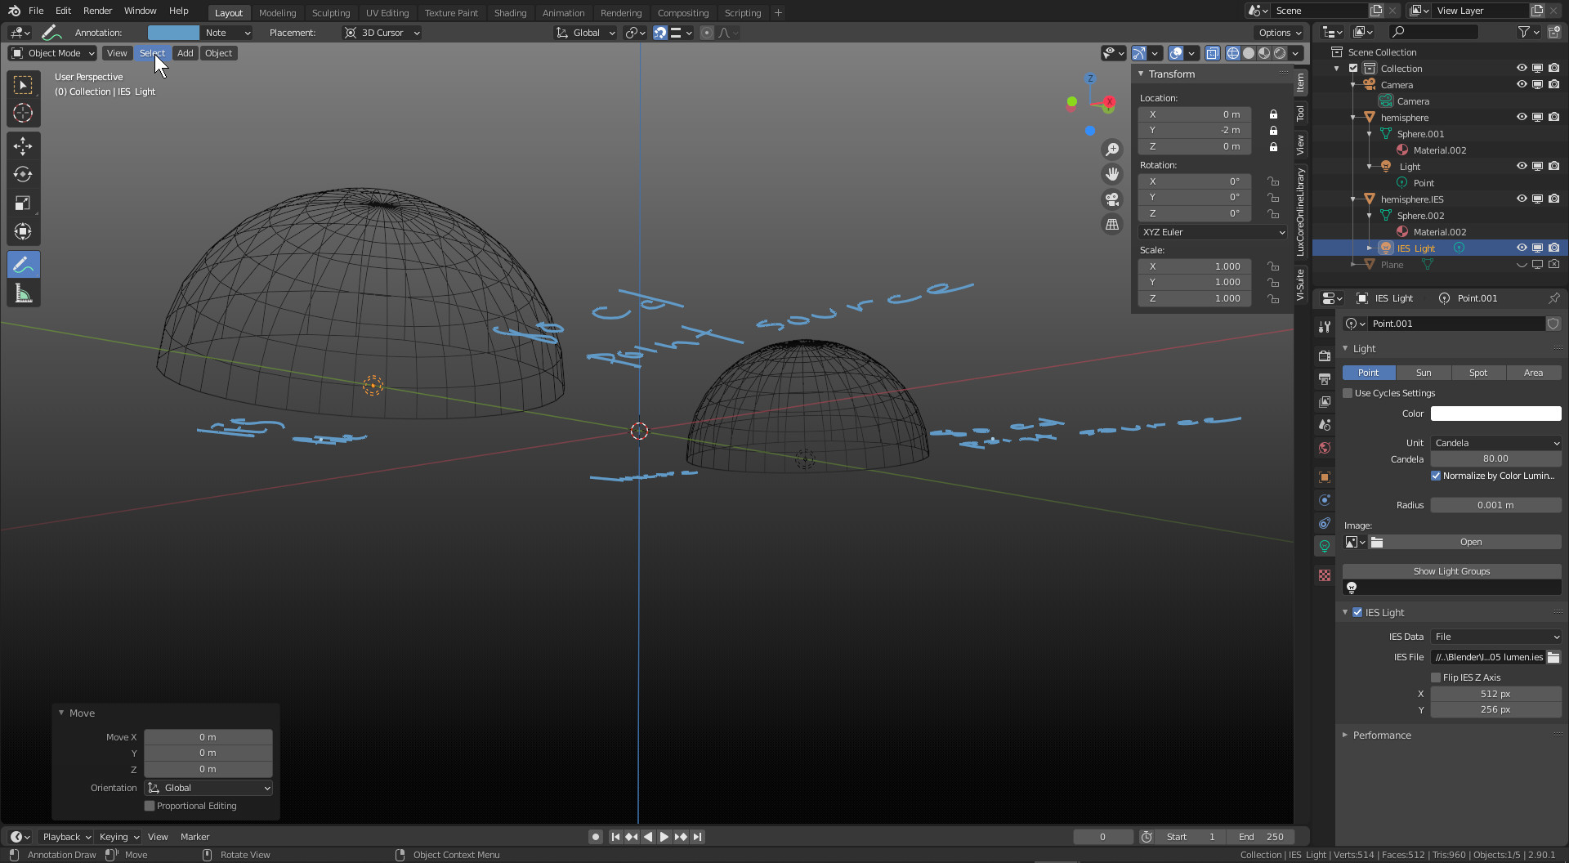Expand the Performance panel
The image size is (1569, 863).
tap(1381, 736)
